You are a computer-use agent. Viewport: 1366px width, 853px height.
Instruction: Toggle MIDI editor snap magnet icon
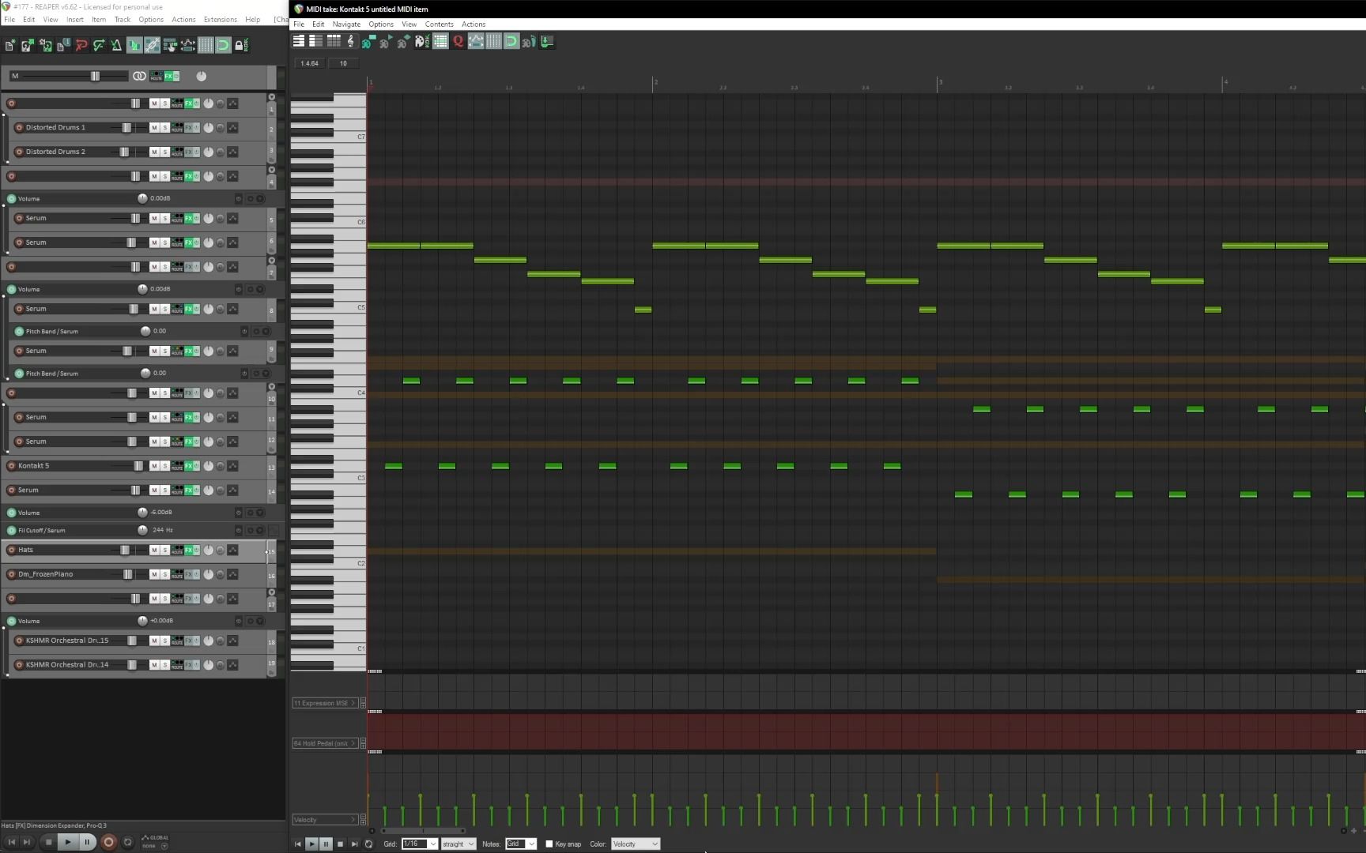point(511,41)
